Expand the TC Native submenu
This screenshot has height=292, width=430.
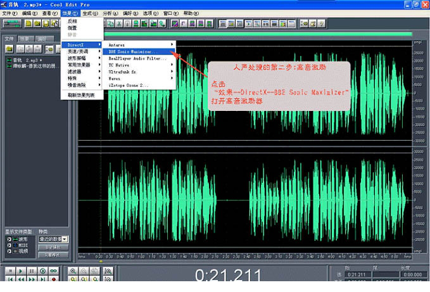[139, 65]
